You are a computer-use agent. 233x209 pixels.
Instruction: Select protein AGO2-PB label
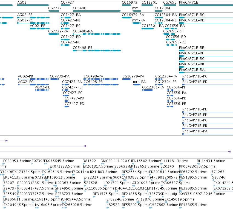[25, 76]
